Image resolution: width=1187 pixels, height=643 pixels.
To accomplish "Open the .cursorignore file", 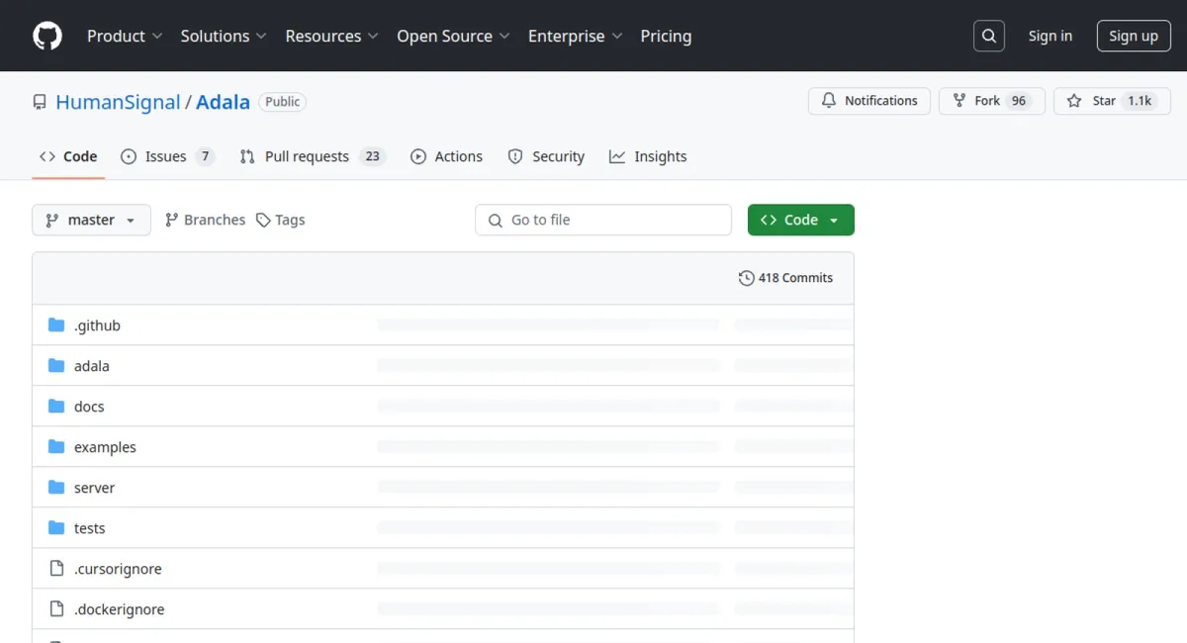I will (118, 569).
